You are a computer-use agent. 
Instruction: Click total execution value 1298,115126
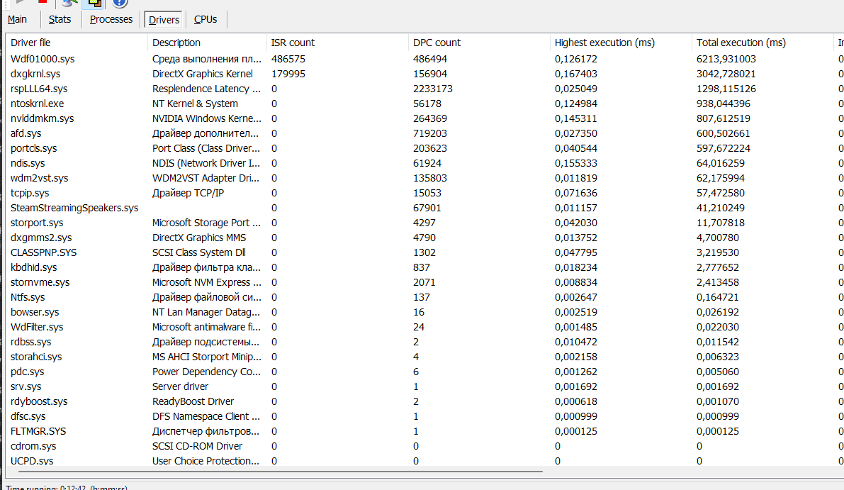coord(726,89)
